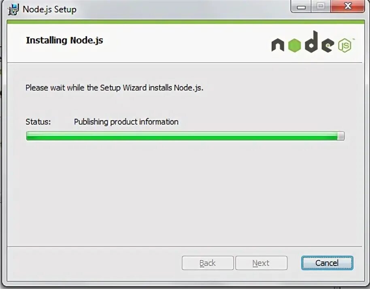The width and height of the screenshot is (370, 289).
Task: Click the greyed-out Next button
Action: [261, 263]
